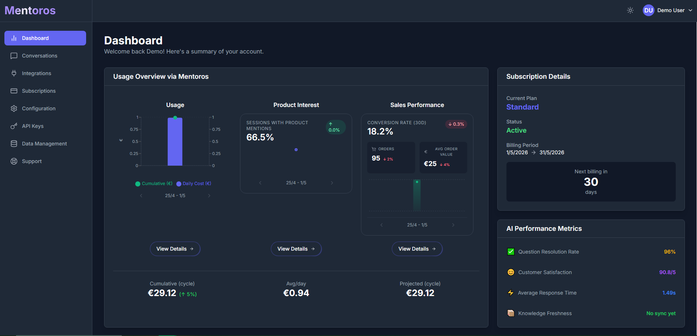
Task: Click the Active status text
Action: [516, 130]
